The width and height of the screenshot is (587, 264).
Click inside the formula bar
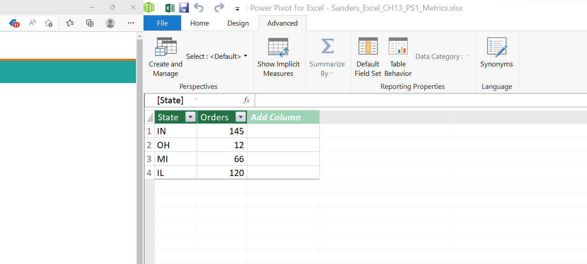(x=421, y=101)
